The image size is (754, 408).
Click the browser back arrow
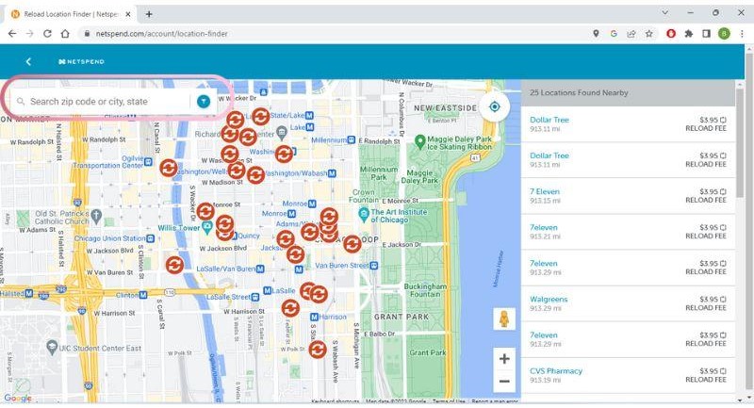click(x=12, y=34)
